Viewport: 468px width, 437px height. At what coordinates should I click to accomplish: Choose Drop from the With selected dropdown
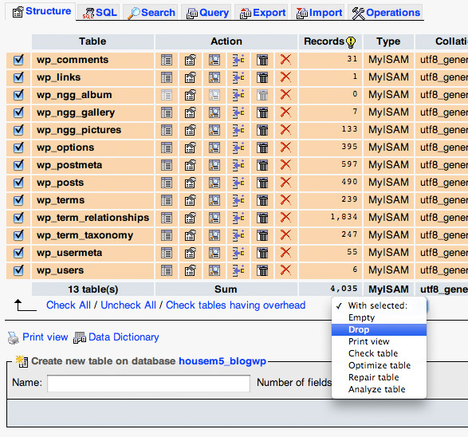(x=379, y=329)
